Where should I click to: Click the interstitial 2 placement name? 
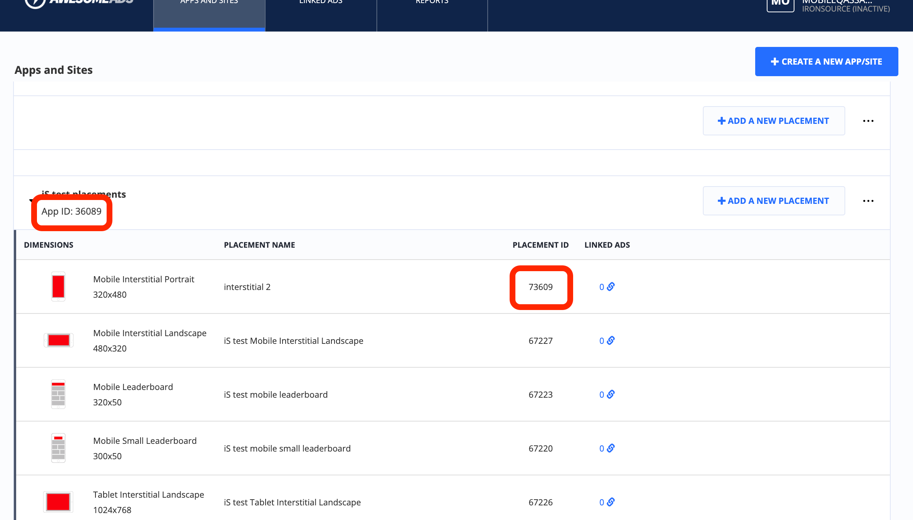coord(247,287)
